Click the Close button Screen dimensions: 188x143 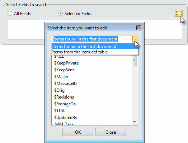click(x=111, y=132)
